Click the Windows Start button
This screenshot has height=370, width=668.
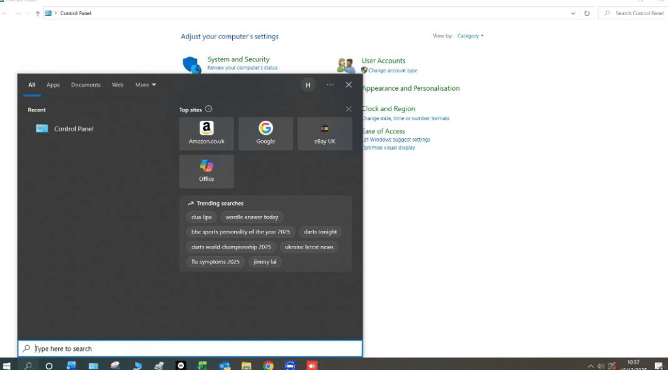coord(8,365)
